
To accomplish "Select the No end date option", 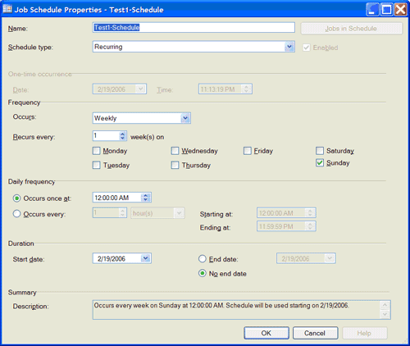I will click(203, 273).
